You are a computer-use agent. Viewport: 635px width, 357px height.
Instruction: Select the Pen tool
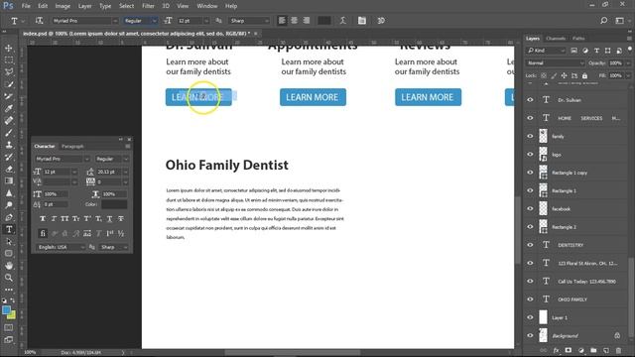(x=9, y=217)
